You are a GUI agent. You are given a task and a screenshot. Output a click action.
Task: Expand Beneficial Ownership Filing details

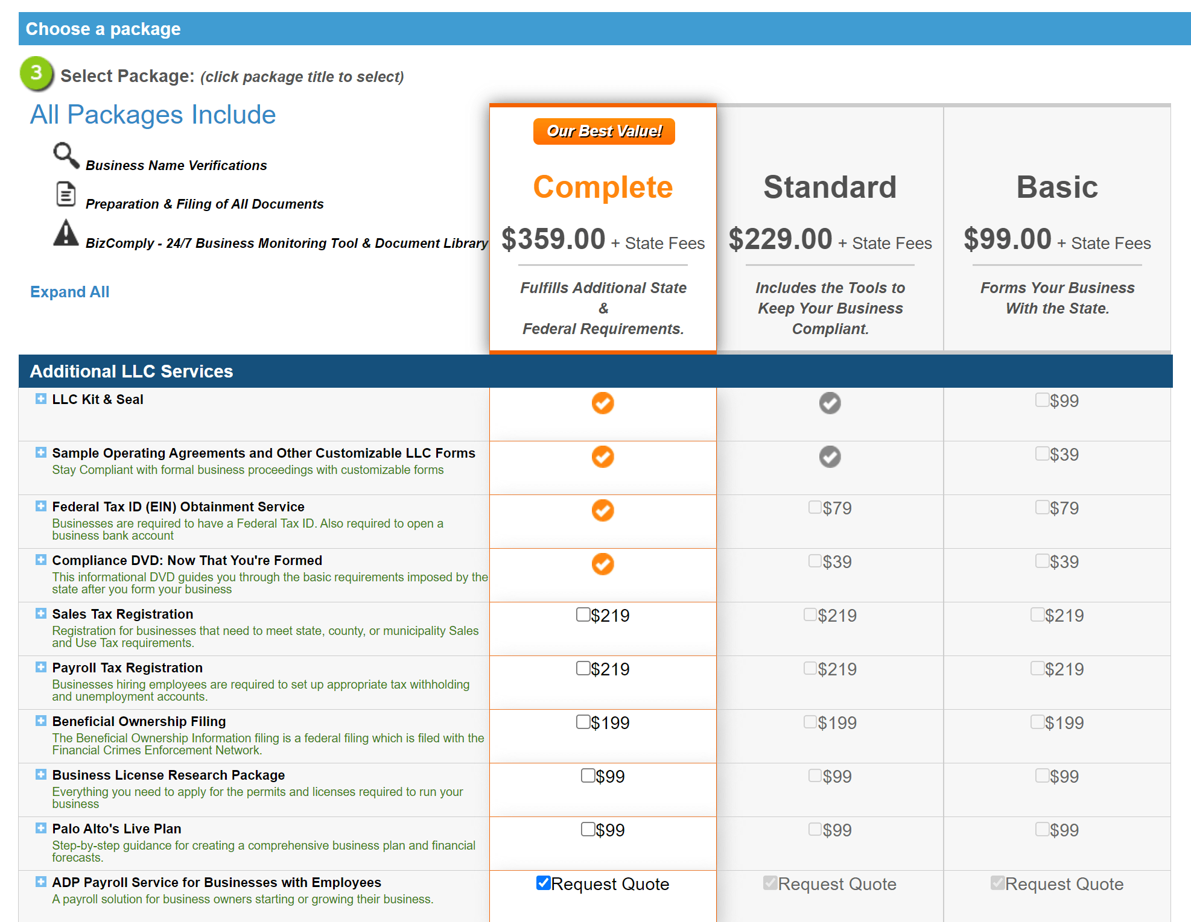tap(40, 721)
